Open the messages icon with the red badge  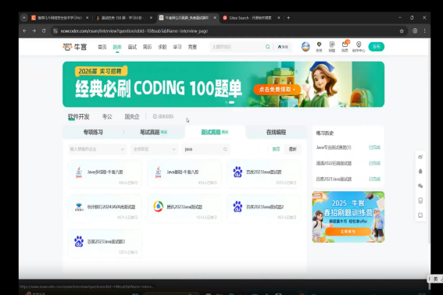(x=345, y=46)
